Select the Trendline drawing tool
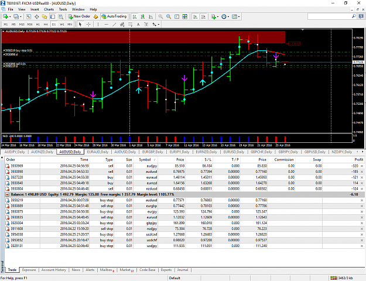 (x=114, y=24)
